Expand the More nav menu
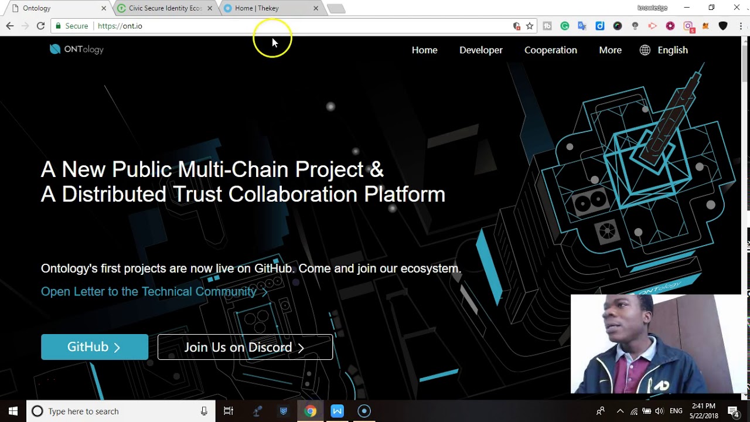750x422 pixels. (610, 50)
